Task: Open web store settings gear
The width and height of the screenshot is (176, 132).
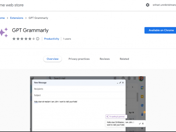Action: 148,5
